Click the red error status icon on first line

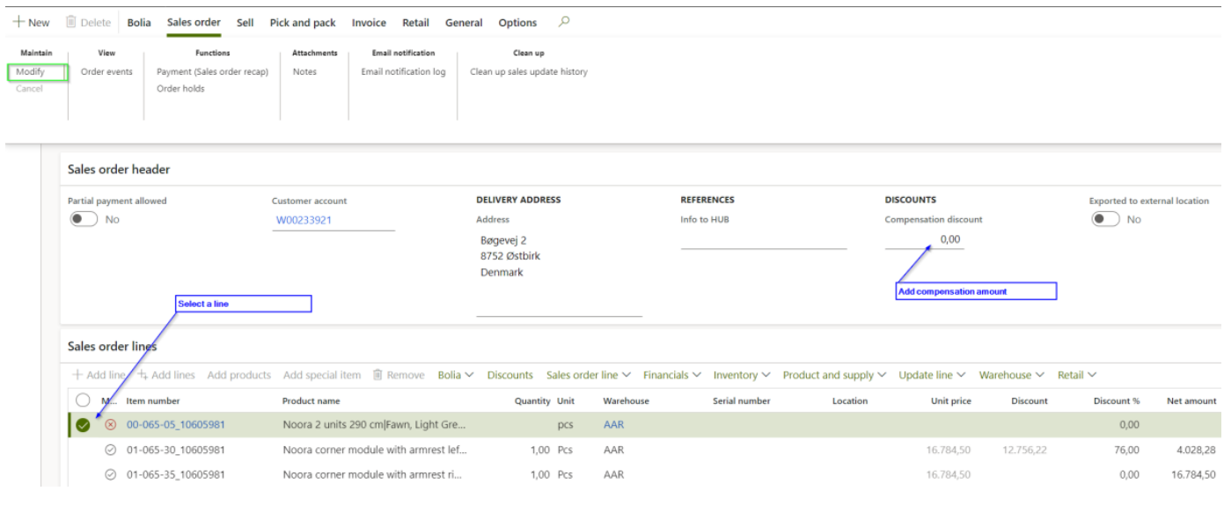point(110,425)
